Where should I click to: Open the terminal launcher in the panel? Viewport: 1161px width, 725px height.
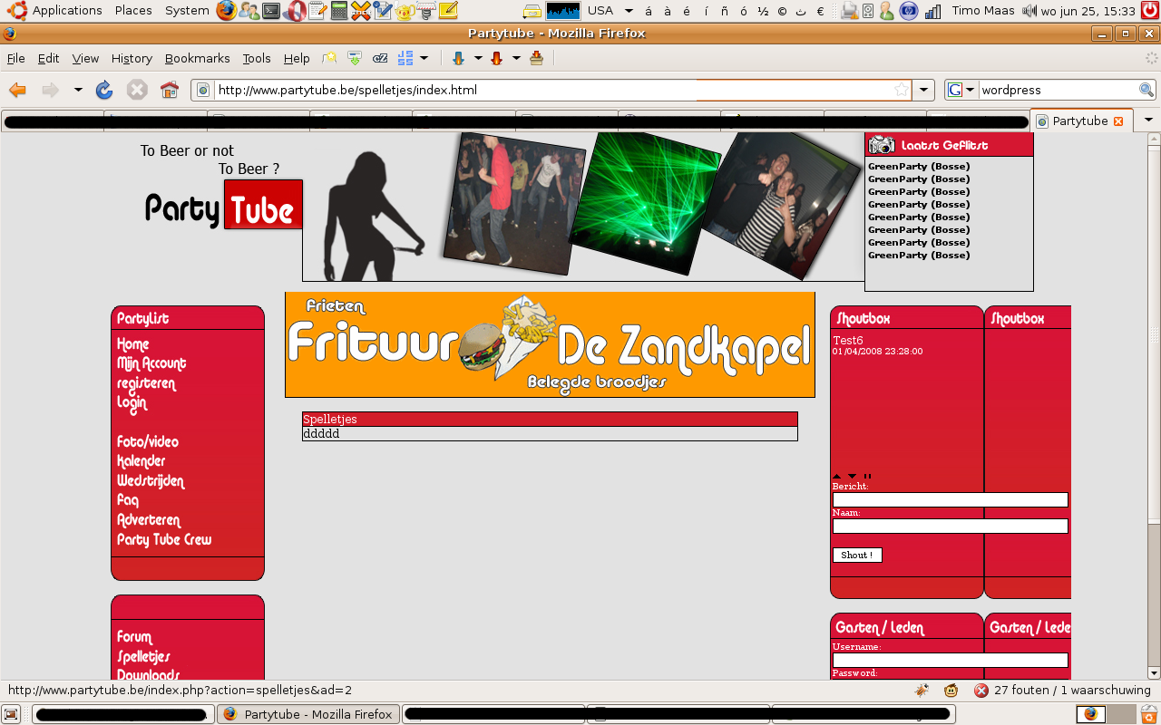click(x=271, y=11)
